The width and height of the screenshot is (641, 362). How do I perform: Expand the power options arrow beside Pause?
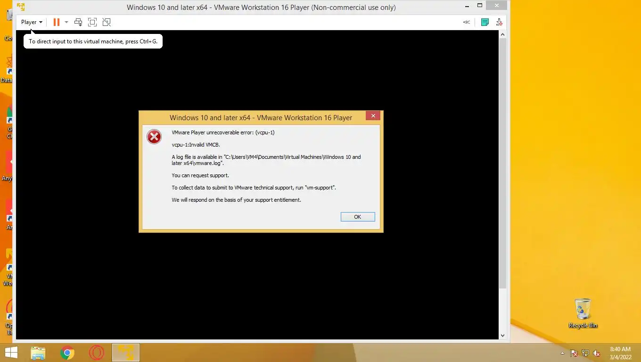(66, 22)
